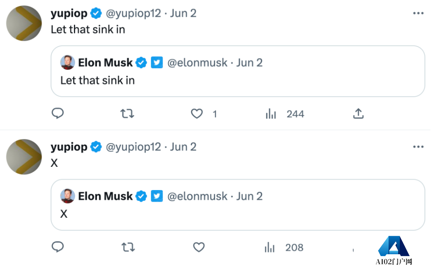Open yupiop avatar on first tweet
Image resolution: width=434 pixels, height=265 pixels.
[24, 23]
